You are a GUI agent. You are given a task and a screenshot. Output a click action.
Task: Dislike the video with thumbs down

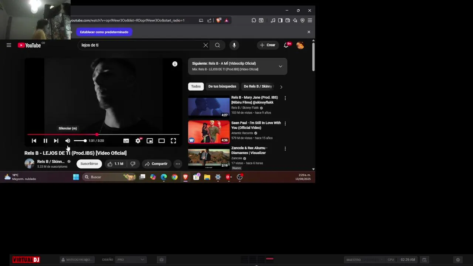[133, 164]
